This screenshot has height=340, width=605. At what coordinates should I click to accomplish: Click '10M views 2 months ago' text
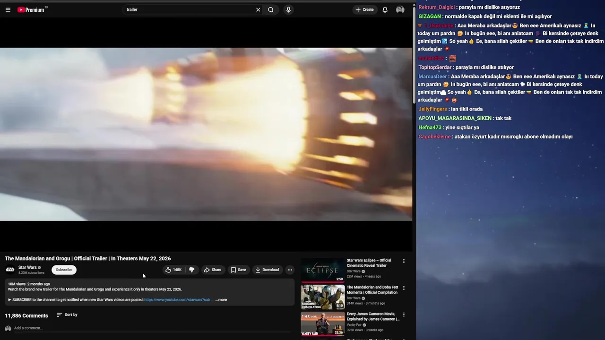tap(29, 284)
